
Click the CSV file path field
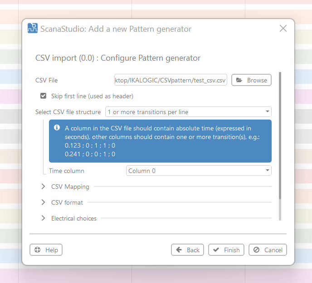[x=171, y=80]
